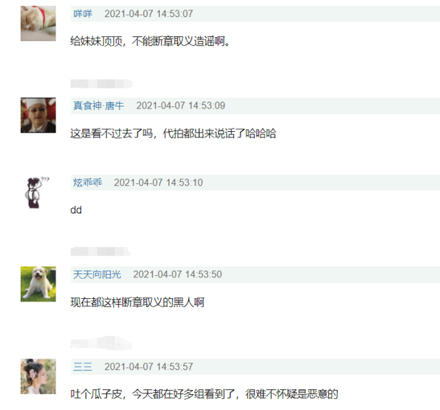Click the white puppy avatar of 天天向阳光
The width and height of the screenshot is (440, 410).
click(38, 284)
